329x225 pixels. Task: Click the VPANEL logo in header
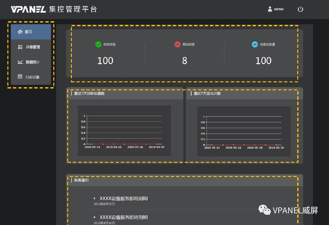(28, 9)
